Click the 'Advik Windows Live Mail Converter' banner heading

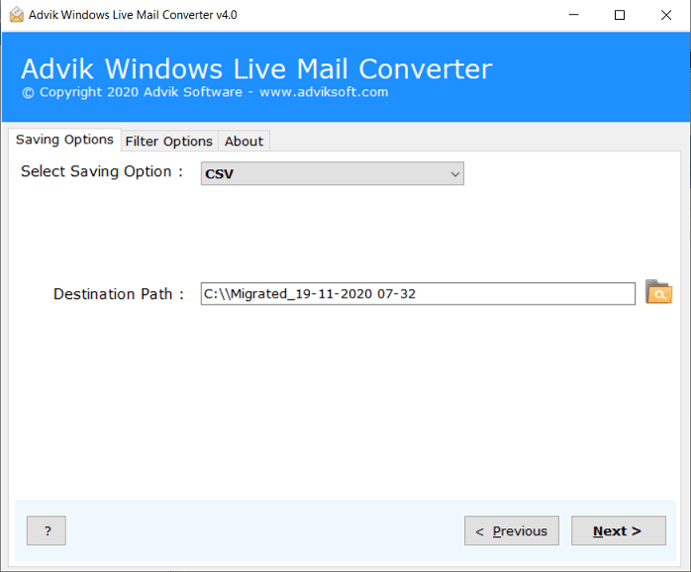(256, 68)
